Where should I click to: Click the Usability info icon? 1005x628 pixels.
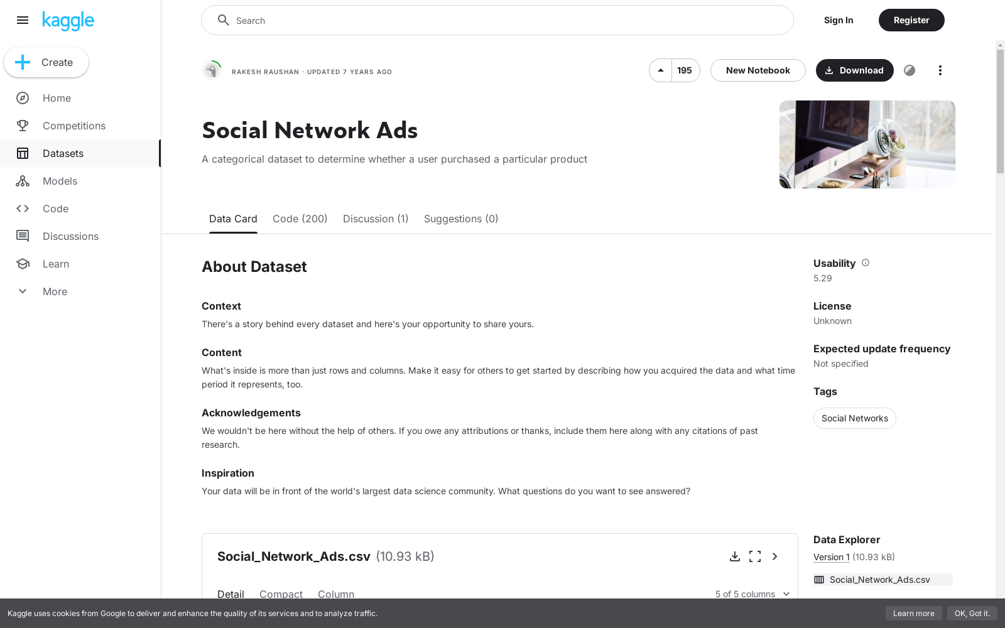coord(866,263)
